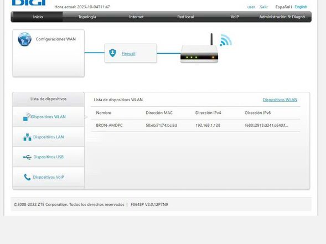This screenshot has width=326, height=244.
Task: Click the WAN globe icon
Action: (x=24, y=39)
